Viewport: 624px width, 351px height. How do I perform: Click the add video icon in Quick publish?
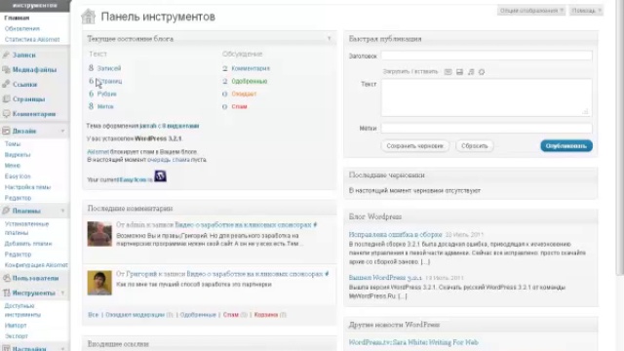point(459,72)
